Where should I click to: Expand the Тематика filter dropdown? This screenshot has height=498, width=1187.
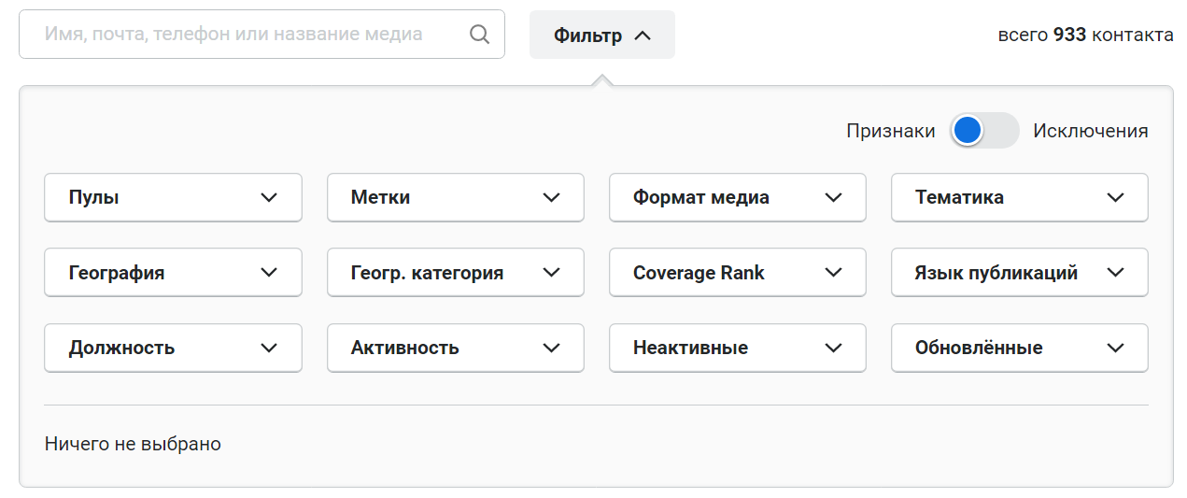tap(1019, 197)
